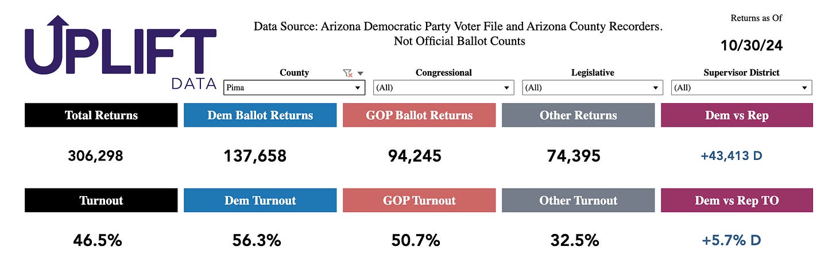Select the GOP Turnout header tile

pyautogui.click(x=419, y=201)
